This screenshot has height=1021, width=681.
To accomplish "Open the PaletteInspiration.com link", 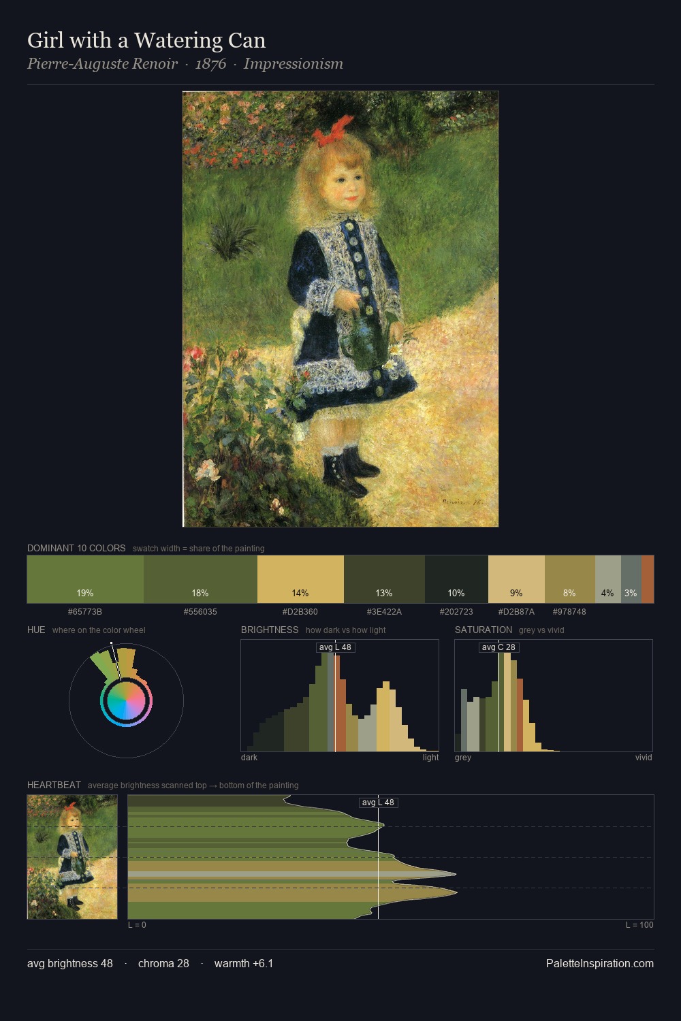I will click(x=600, y=963).
